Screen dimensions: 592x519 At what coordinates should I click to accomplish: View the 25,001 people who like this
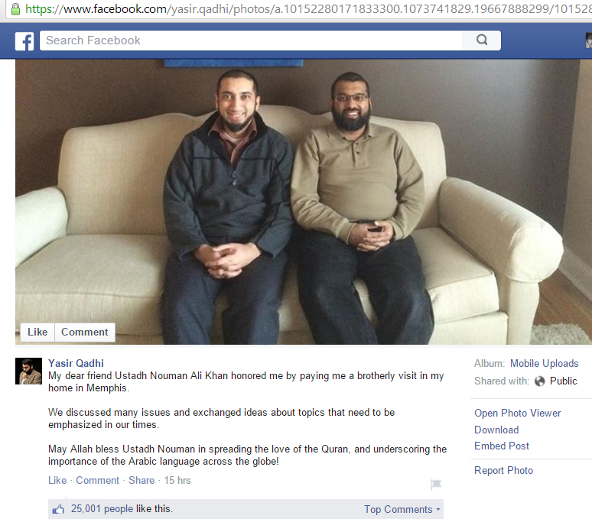pyautogui.click(x=102, y=509)
